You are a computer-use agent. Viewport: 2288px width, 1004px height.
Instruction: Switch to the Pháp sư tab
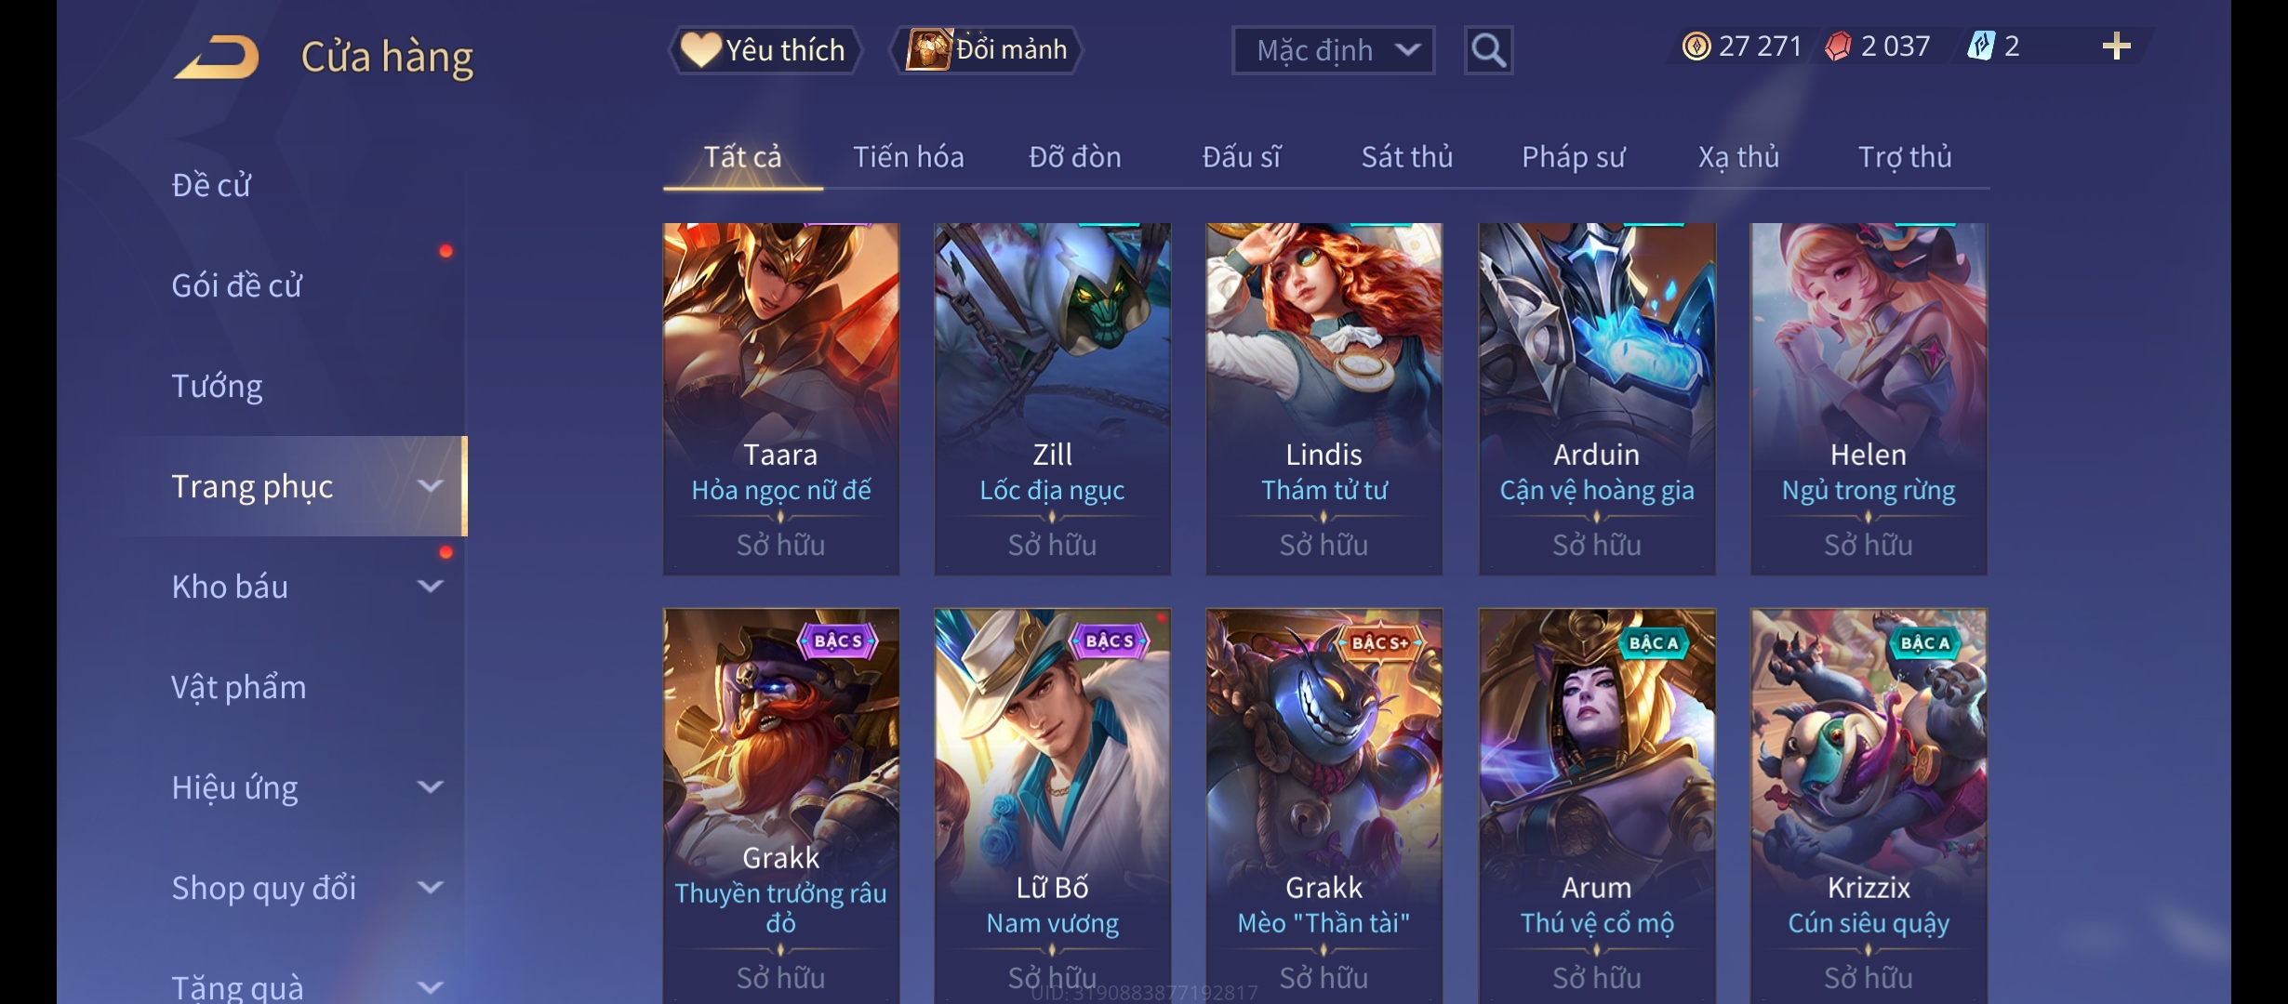click(x=1574, y=157)
